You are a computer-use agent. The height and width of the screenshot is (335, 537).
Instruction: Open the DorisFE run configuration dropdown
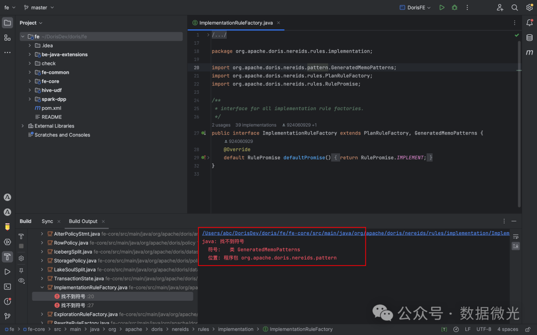pyautogui.click(x=415, y=7)
